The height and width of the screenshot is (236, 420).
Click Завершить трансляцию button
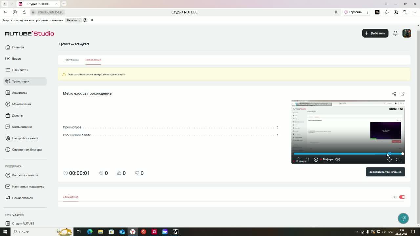coord(386,172)
